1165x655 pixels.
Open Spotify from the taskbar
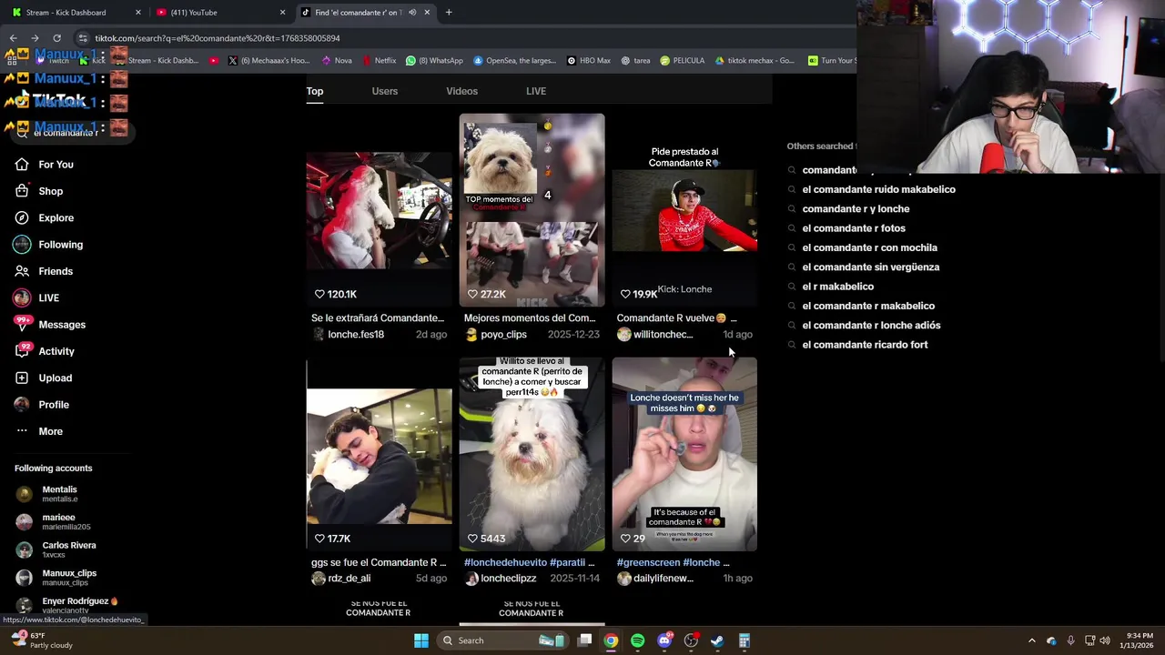[x=637, y=640]
